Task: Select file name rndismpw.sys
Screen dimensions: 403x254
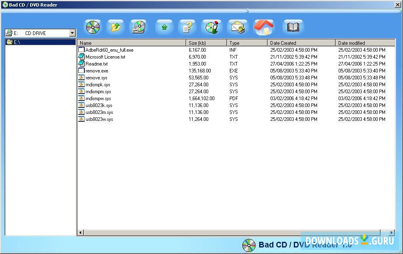Action: coord(99,99)
